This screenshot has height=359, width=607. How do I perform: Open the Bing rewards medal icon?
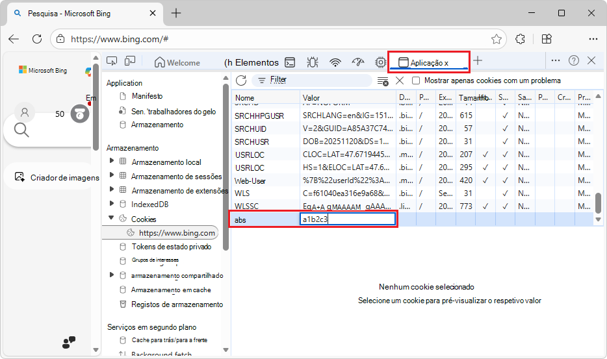80,114
